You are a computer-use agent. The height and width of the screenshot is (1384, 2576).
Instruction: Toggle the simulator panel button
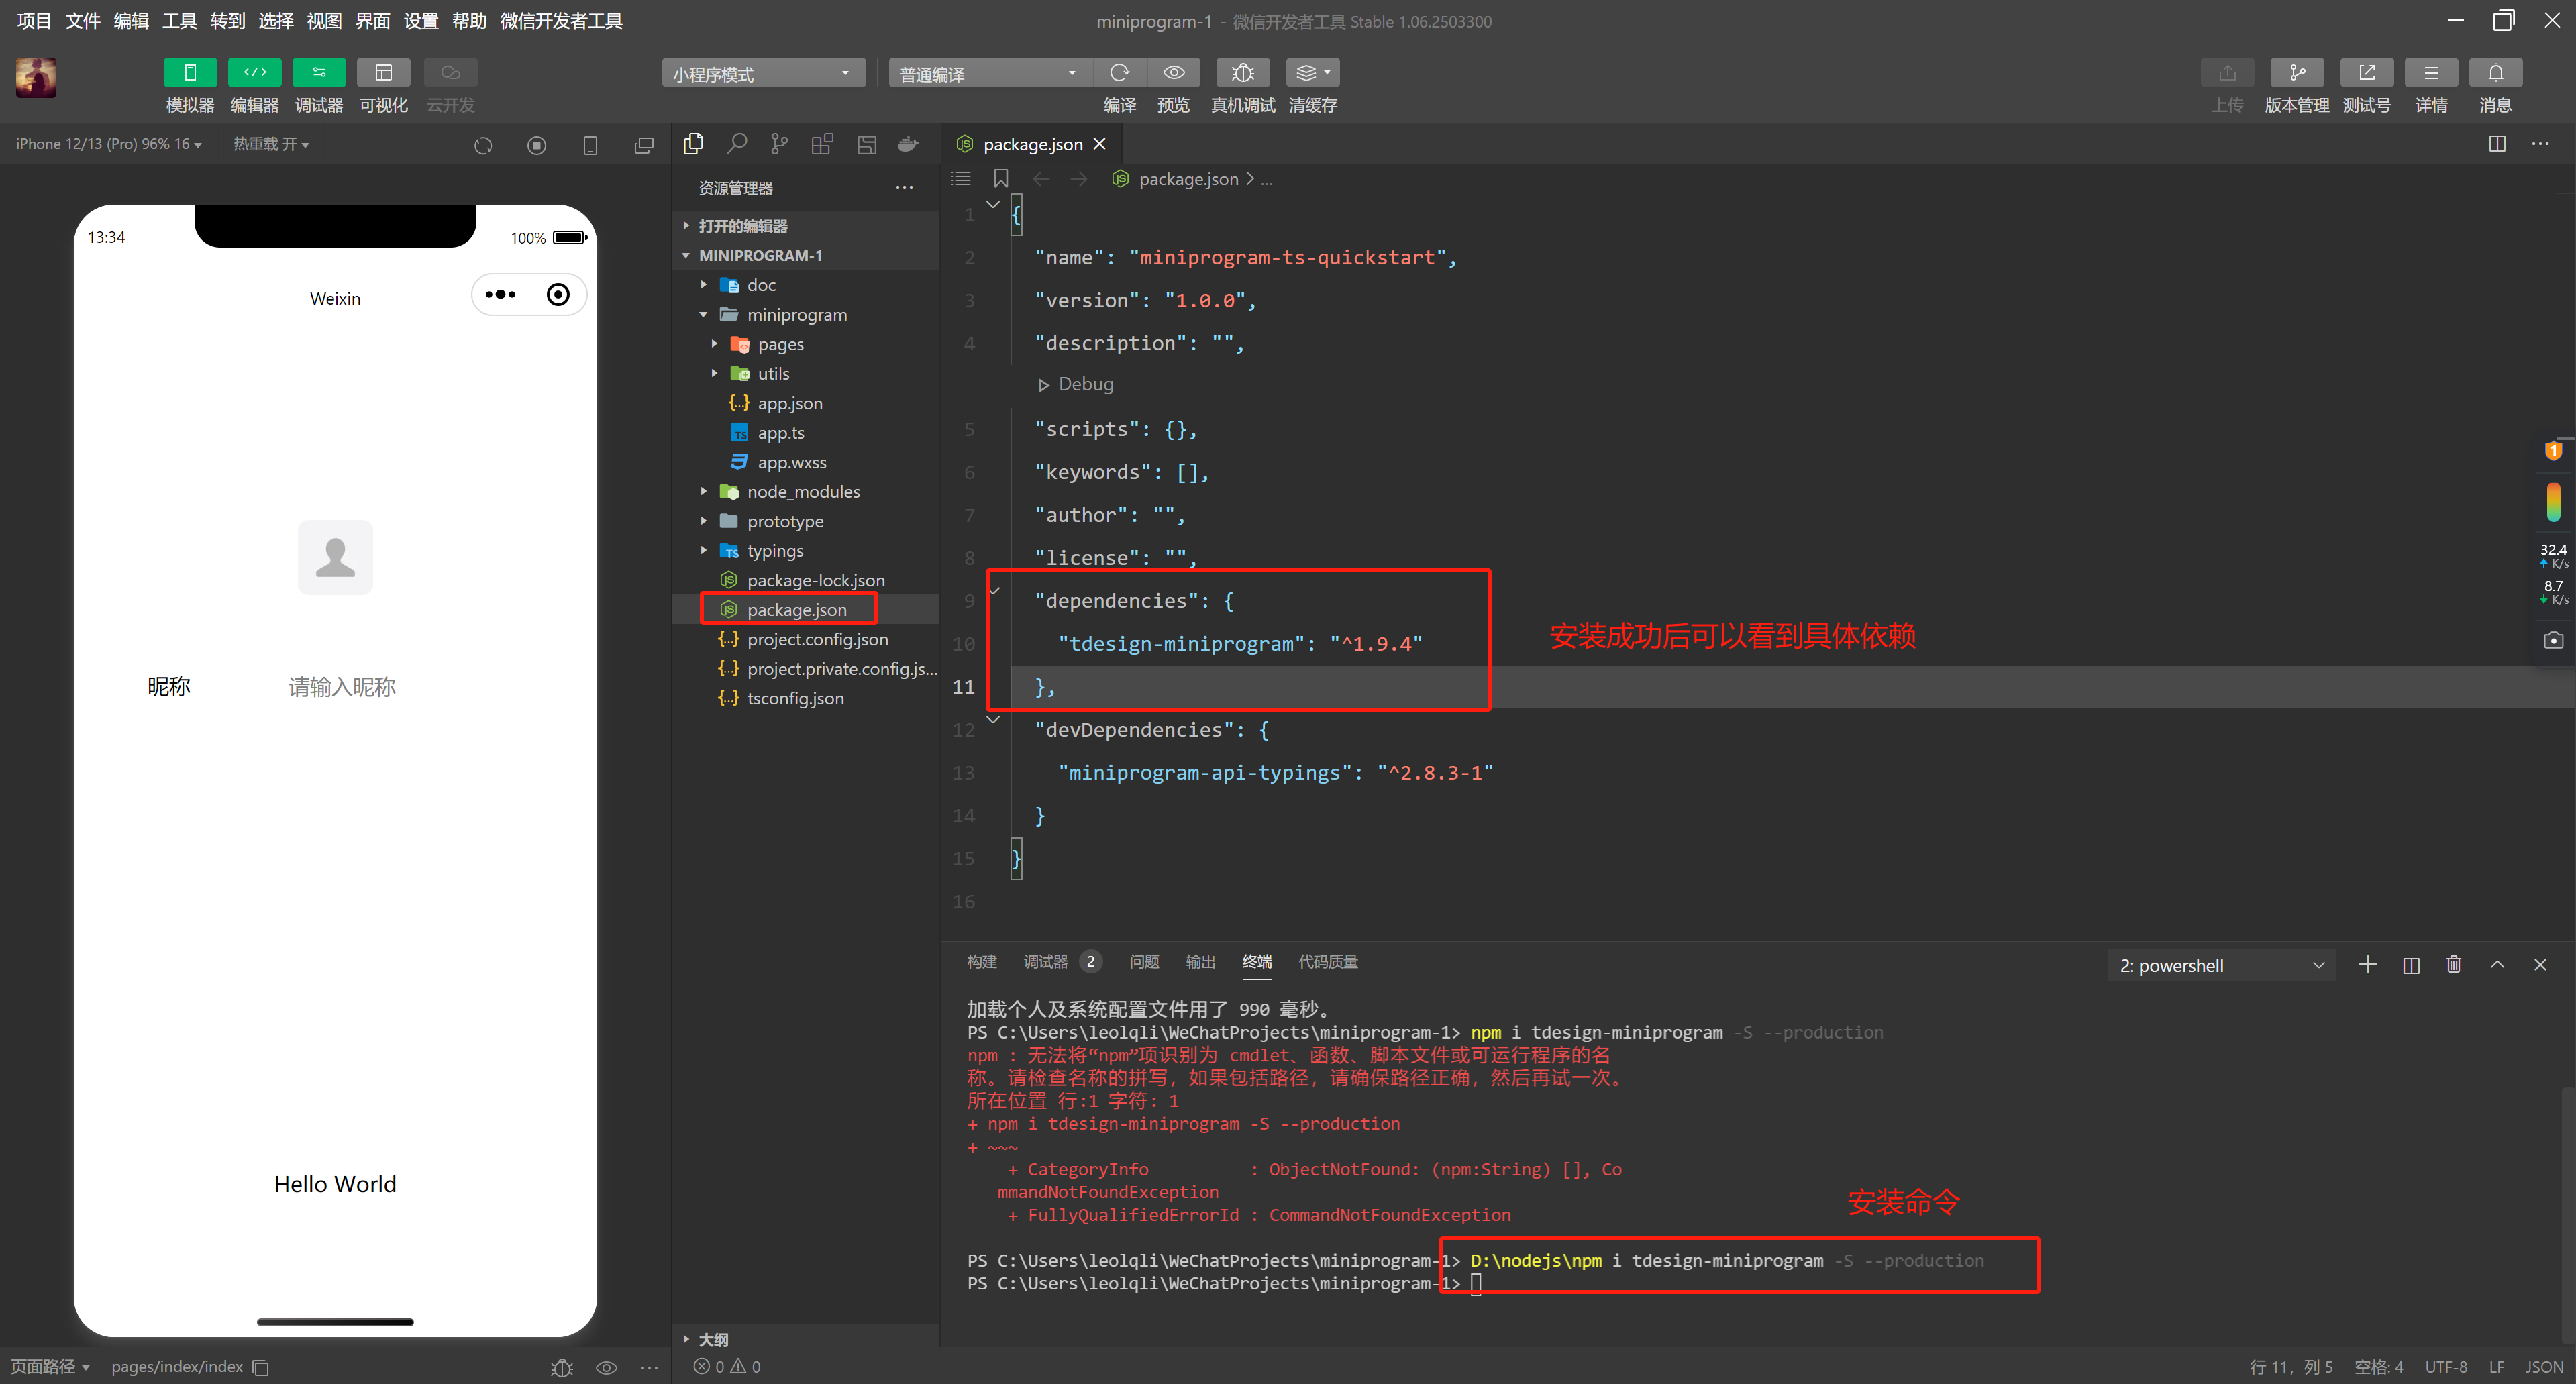190,73
